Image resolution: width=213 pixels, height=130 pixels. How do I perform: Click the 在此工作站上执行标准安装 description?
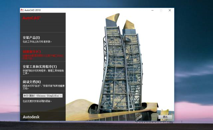(x=37, y=42)
